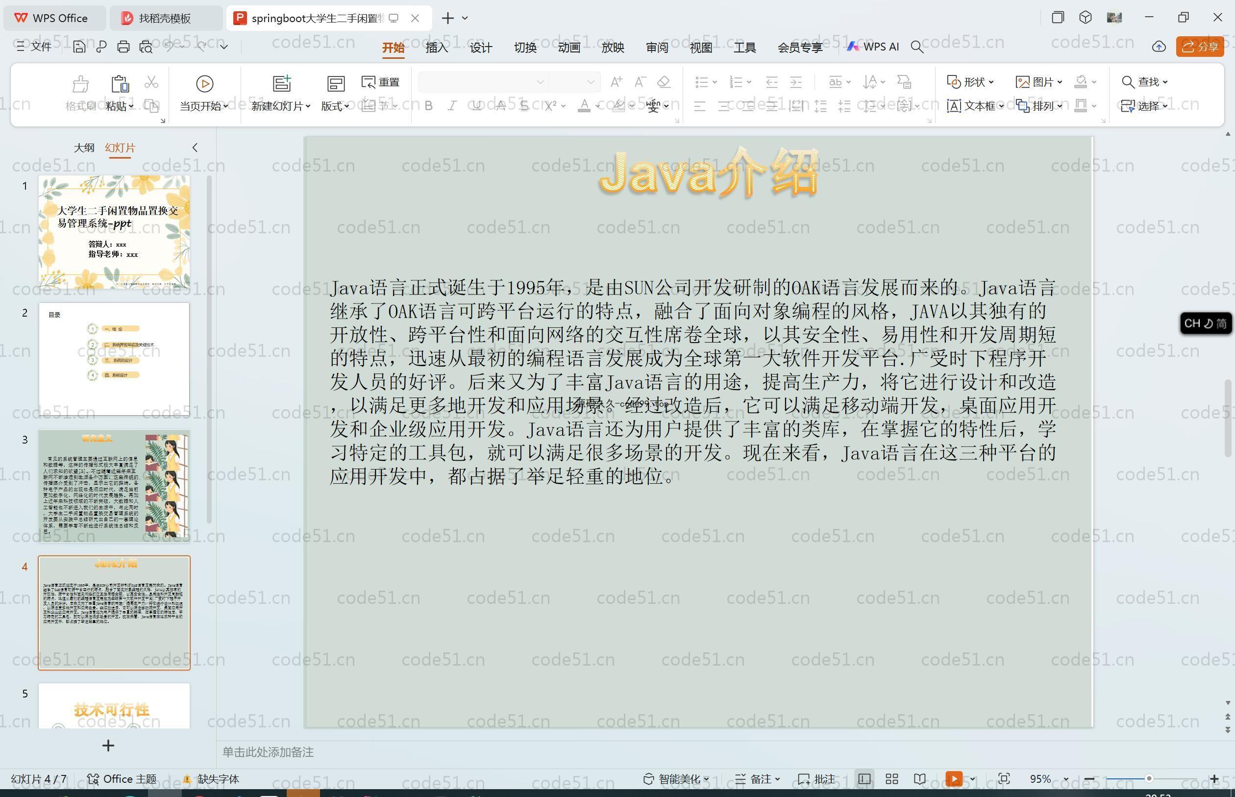Viewport: 1235px width, 797px height.
Task: Open the Layout (版式) dropdown
Action: (x=335, y=106)
